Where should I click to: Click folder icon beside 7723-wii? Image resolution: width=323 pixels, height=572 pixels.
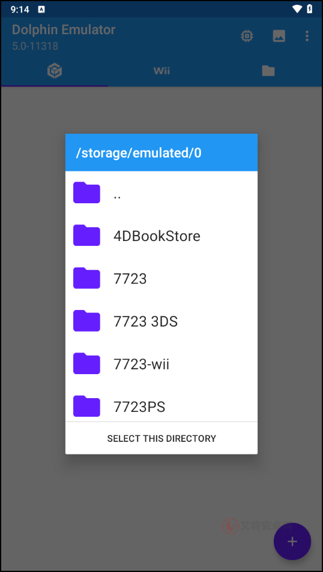(x=86, y=363)
